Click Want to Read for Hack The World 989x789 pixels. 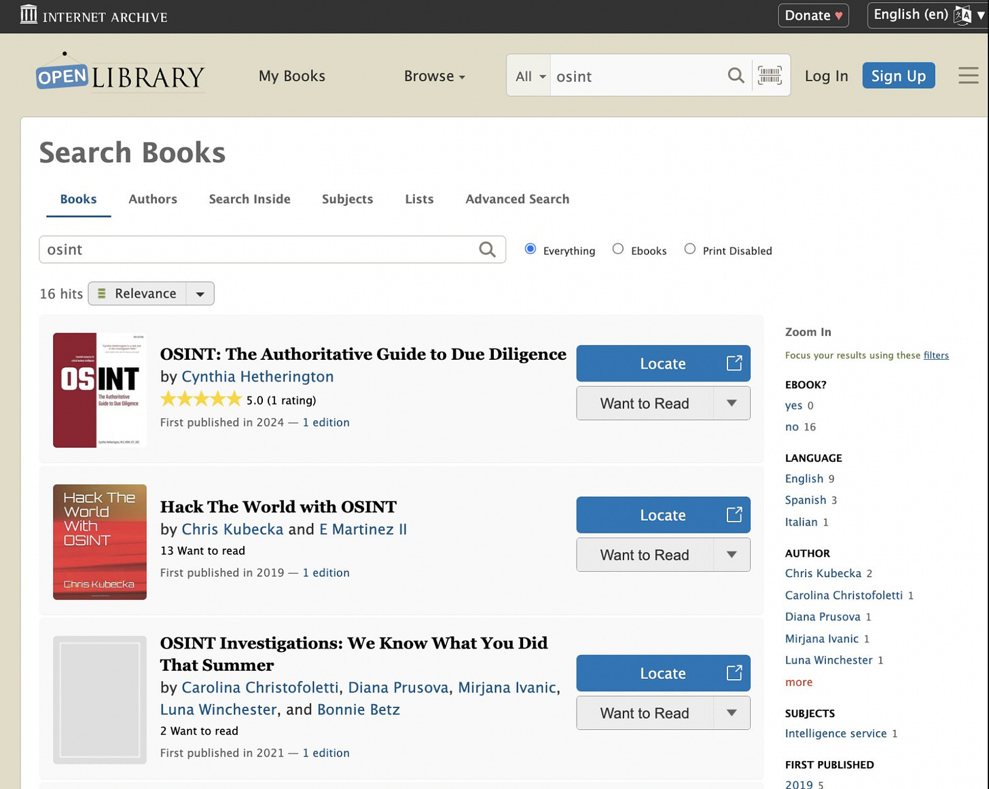[645, 555]
